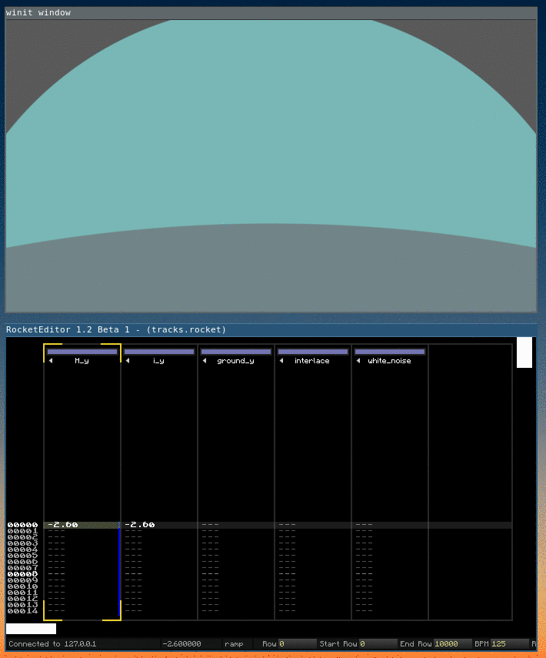
Task: Click the interlace track color bar
Action: 313,352
